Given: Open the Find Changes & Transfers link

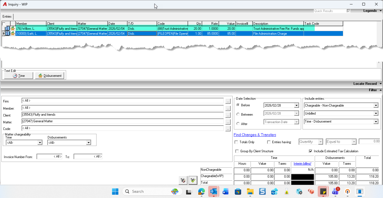Looking at the screenshot, I should pyautogui.click(x=255, y=135).
